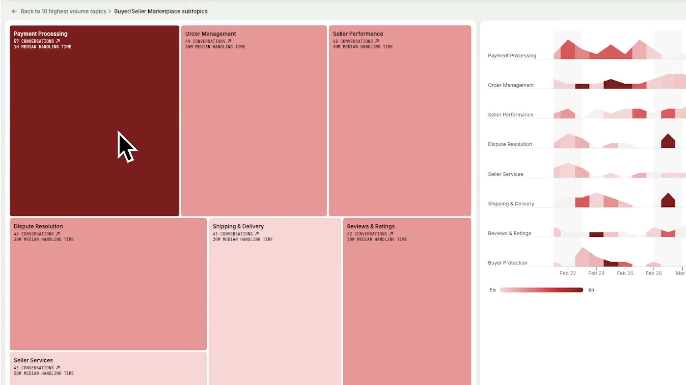Open Reviews & Ratings conversations arrow icon
Screen dimensions: 686x385
[391, 234]
